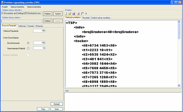Click the t1 line with 2233 10

pyautogui.click(x=97, y=50)
